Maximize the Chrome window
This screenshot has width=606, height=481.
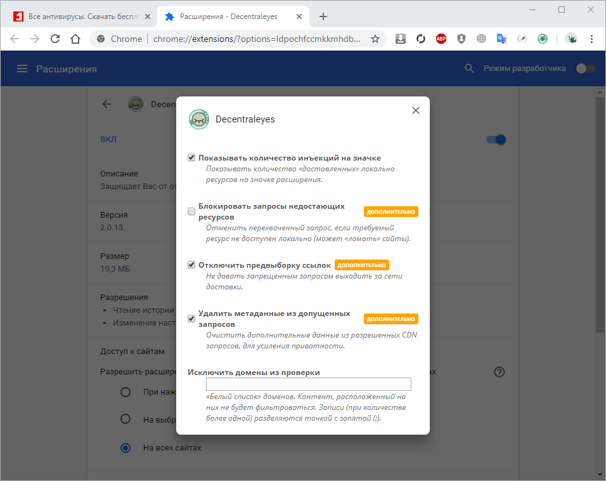click(x=562, y=10)
